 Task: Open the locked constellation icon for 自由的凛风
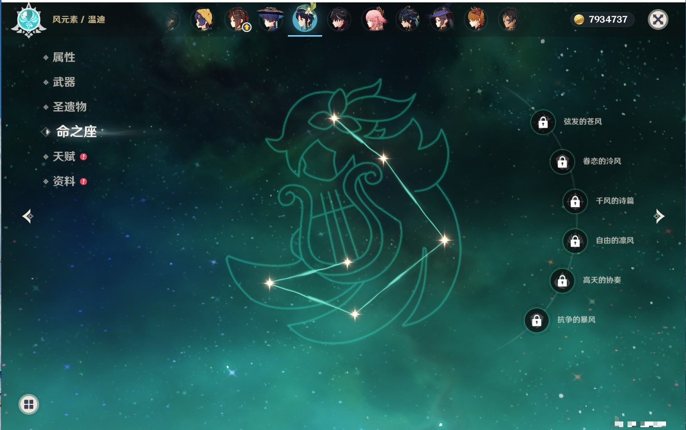pos(575,241)
